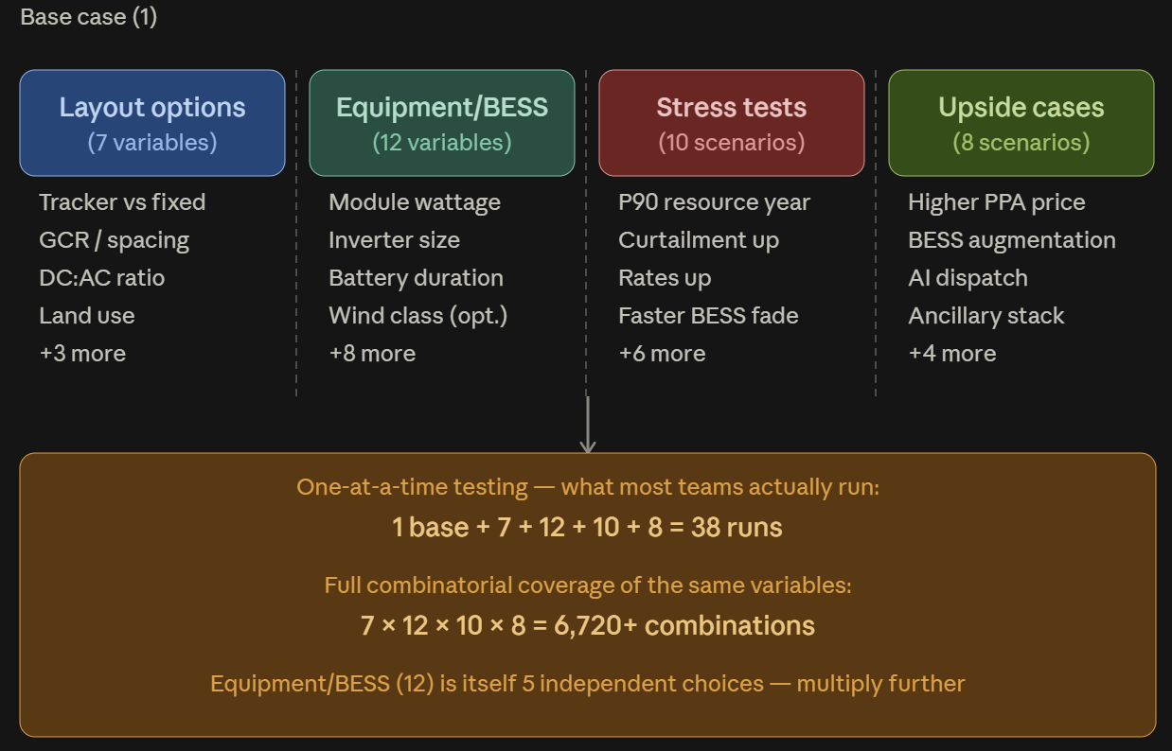Viewport: 1172px width, 751px height.
Task: Click the '6,720+ combinations' equation line
Action: [587, 625]
